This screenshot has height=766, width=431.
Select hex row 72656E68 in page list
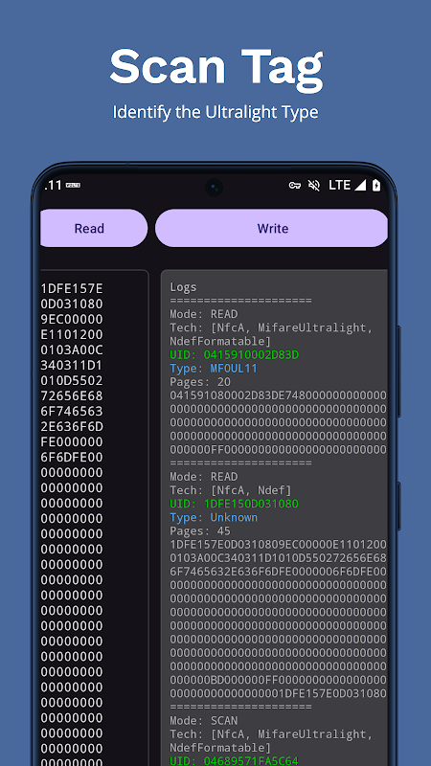pyautogui.click(x=72, y=395)
